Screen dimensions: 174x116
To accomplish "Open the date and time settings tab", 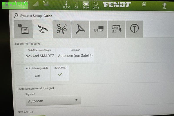I will click(23, 29).
